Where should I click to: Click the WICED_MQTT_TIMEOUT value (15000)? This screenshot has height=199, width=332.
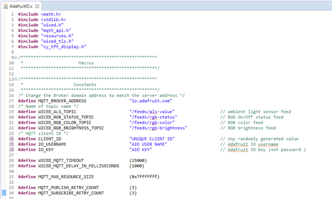(138, 160)
